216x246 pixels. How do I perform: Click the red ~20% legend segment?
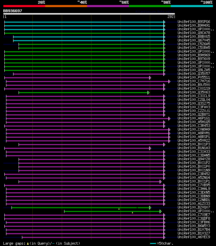coord(24,6)
